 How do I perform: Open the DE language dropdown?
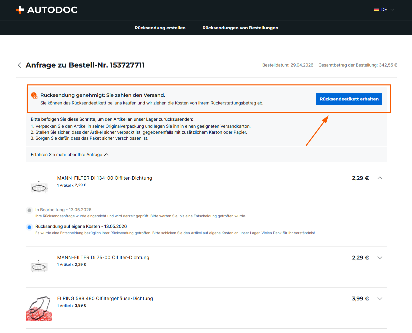pos(384,10)
